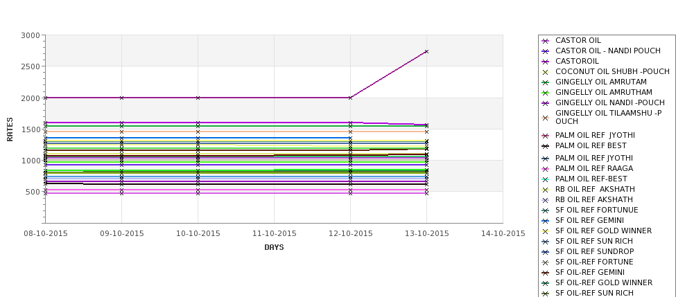676x297 pixels.
Task: Click the DAYS horizontal axis title
Action: [274, 248]
